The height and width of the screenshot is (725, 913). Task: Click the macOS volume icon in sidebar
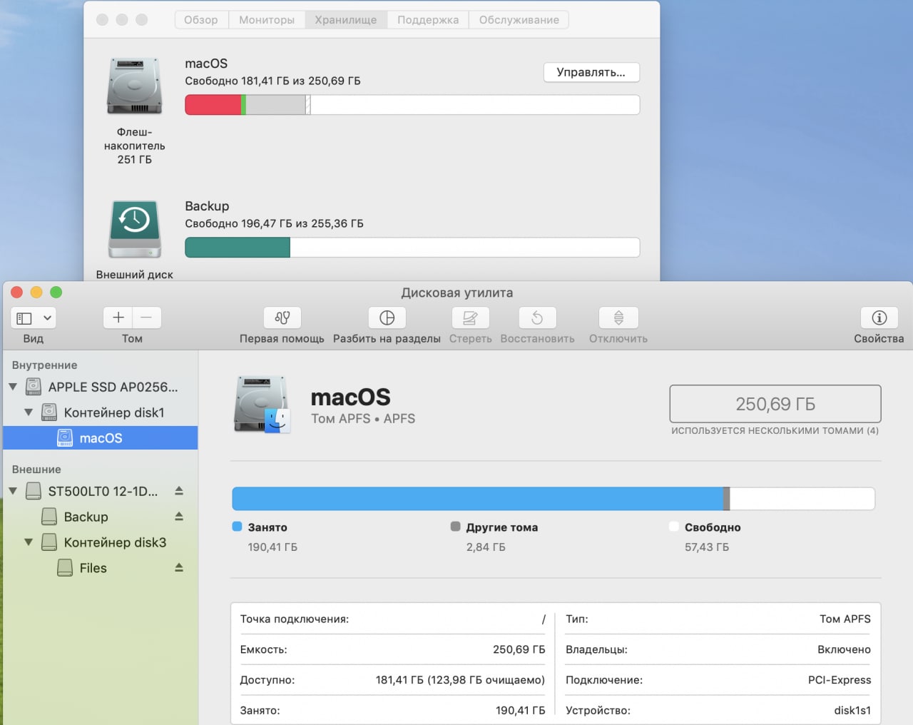pyautogui.click(x=65, y=438)
